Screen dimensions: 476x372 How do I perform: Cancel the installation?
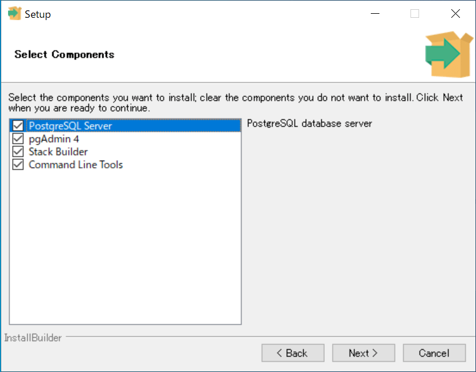coord(434,353)
